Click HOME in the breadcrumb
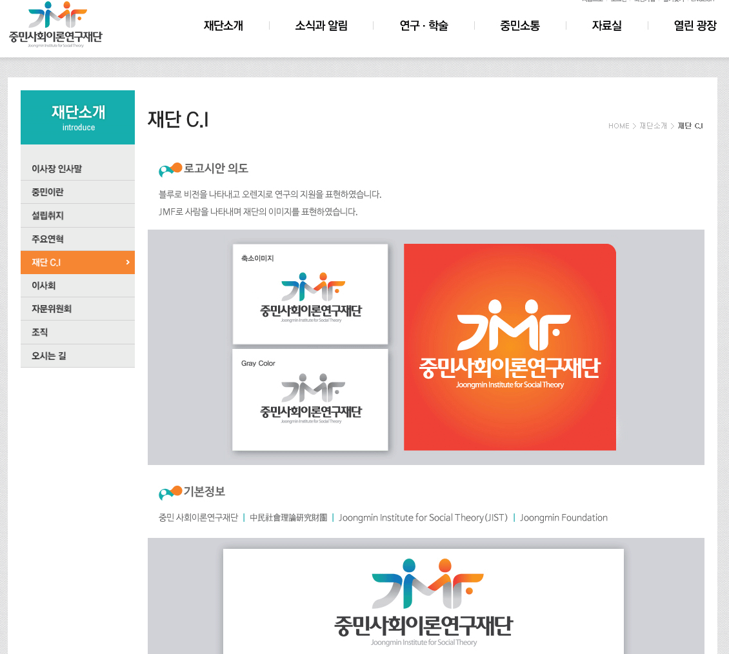The width and height of the screenshot is (729, 654). point(618,126)
